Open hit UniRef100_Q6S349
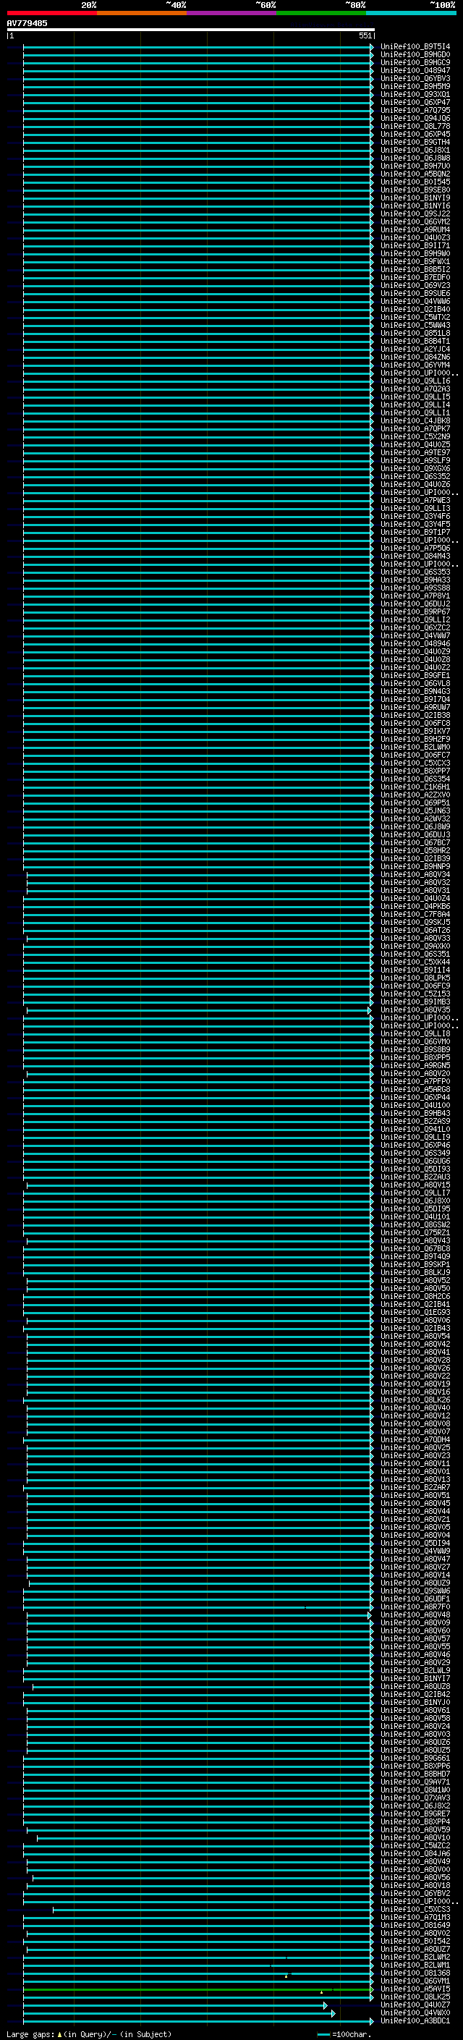 [x=415, y=1153]
